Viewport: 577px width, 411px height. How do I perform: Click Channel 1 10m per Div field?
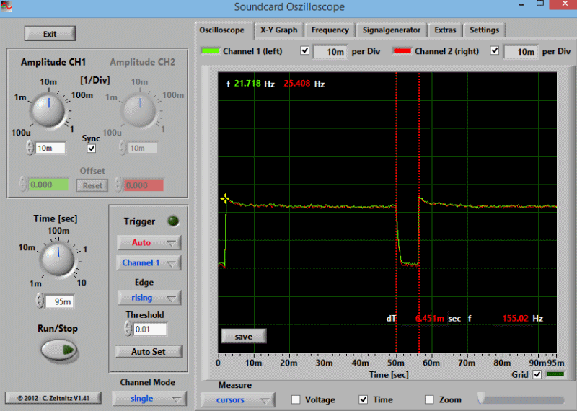(x=330, y=52)
